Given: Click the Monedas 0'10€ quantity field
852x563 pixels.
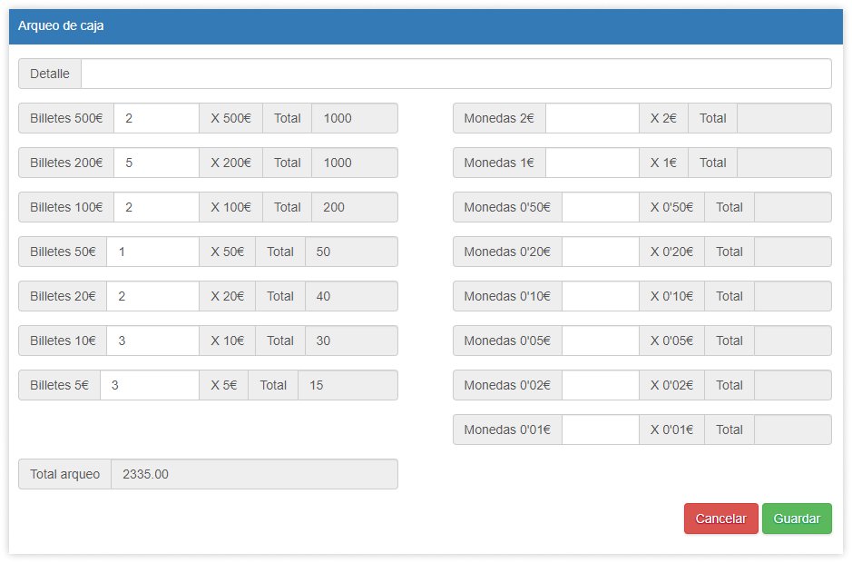Looking at the screenshot, I should [600, 296].
